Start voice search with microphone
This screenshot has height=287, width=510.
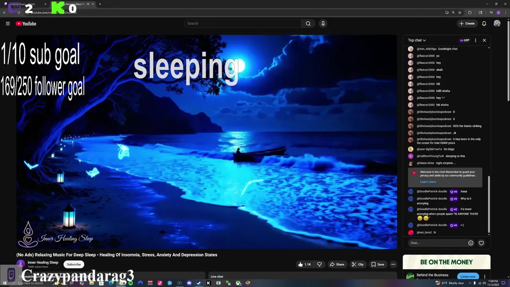coord(323,24)
